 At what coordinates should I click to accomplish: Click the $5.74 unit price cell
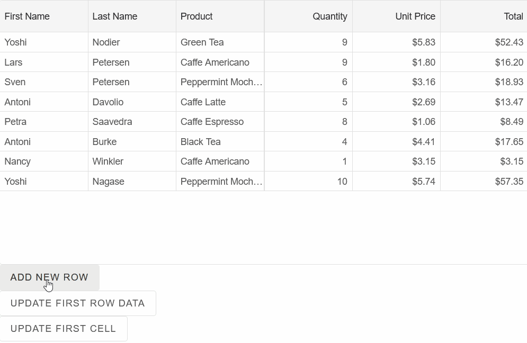click(423, 182)
